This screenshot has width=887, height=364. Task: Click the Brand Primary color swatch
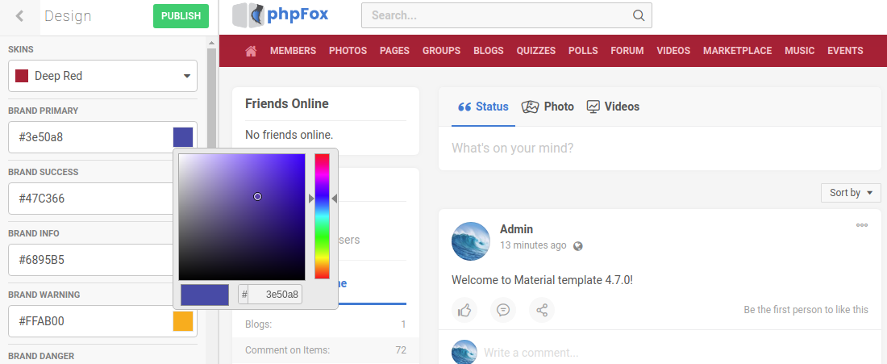pos(183,137)
